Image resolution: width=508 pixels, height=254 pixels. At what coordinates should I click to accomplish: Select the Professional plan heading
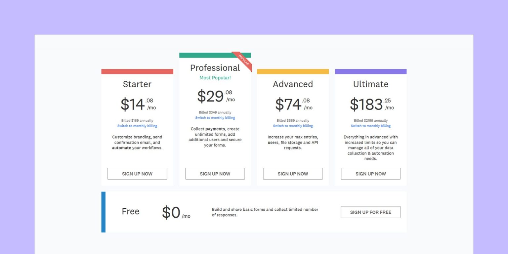[x=215, y=67]
